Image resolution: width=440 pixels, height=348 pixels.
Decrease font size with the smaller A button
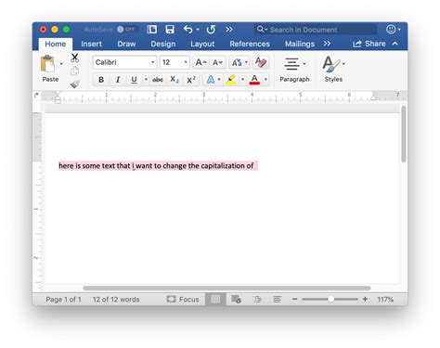pos(217,62)
